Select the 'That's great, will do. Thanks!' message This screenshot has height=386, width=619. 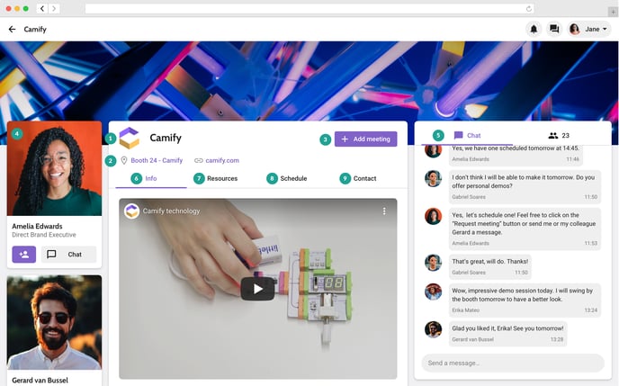point(490,267)
